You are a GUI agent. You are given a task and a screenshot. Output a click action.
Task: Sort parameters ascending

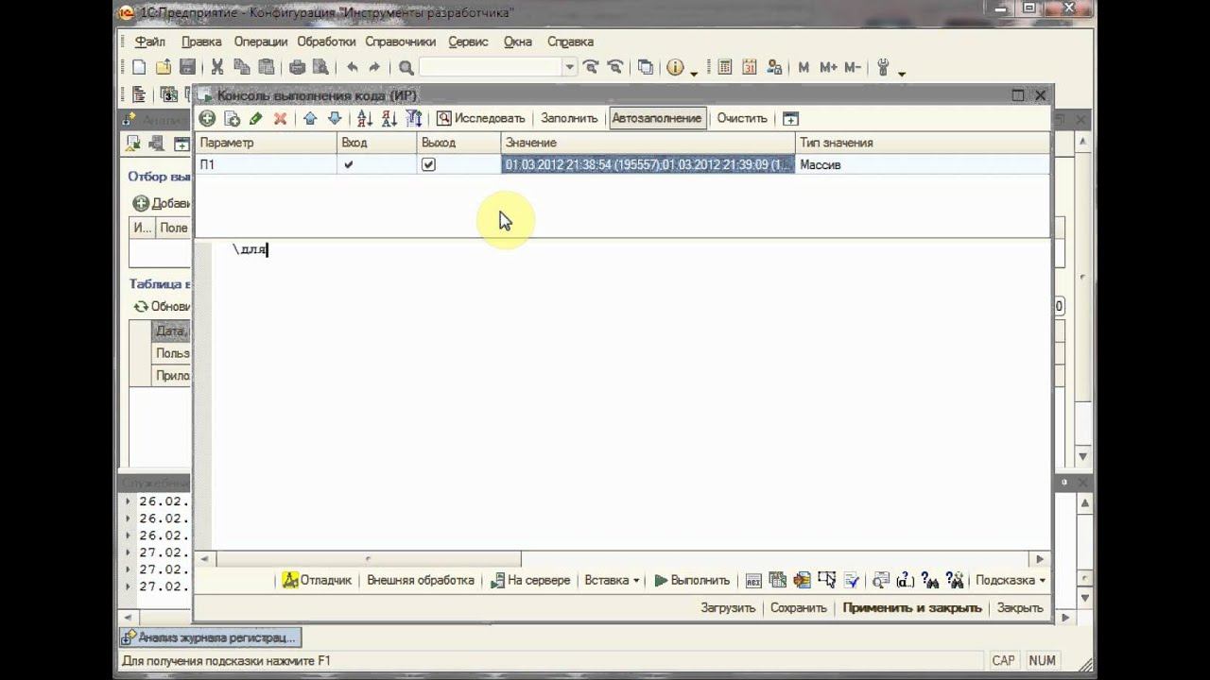click(365, 118)
